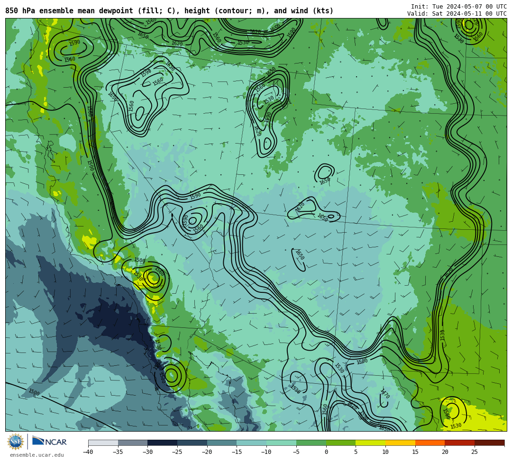
Task: Pick the dark red 20 to 25 colorbar segment
Action: point(460,443)
